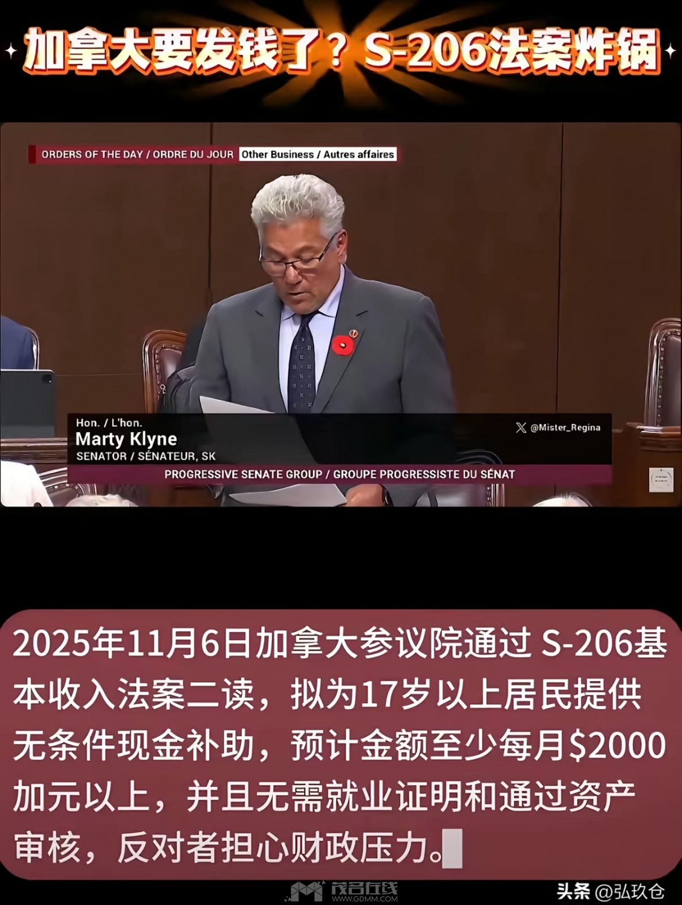Viewport: 682px width, 905px height.
Task: Open the @弘玖仓 author handle
Action: click(630, 892)
